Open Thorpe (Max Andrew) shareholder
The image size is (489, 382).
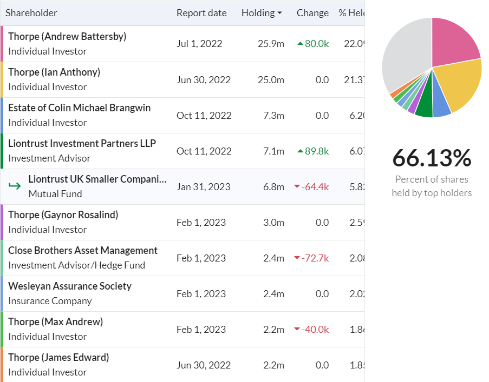56,322
